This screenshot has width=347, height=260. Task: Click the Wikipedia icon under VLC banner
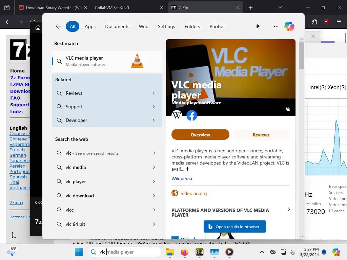(177, 115)
